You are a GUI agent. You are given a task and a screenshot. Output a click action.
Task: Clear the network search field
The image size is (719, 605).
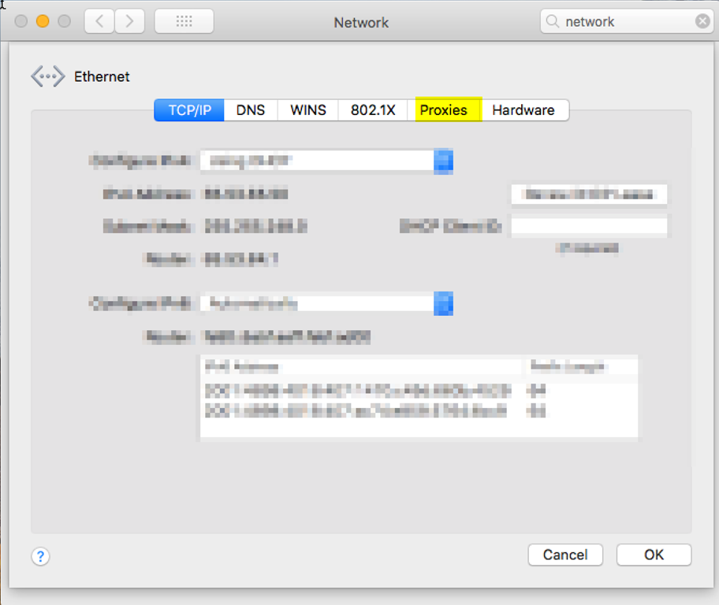(702, 21)
